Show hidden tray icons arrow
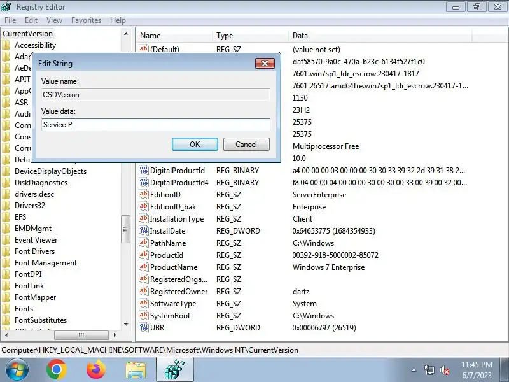This screenshot has width=509, height=382. coord(414,370)
